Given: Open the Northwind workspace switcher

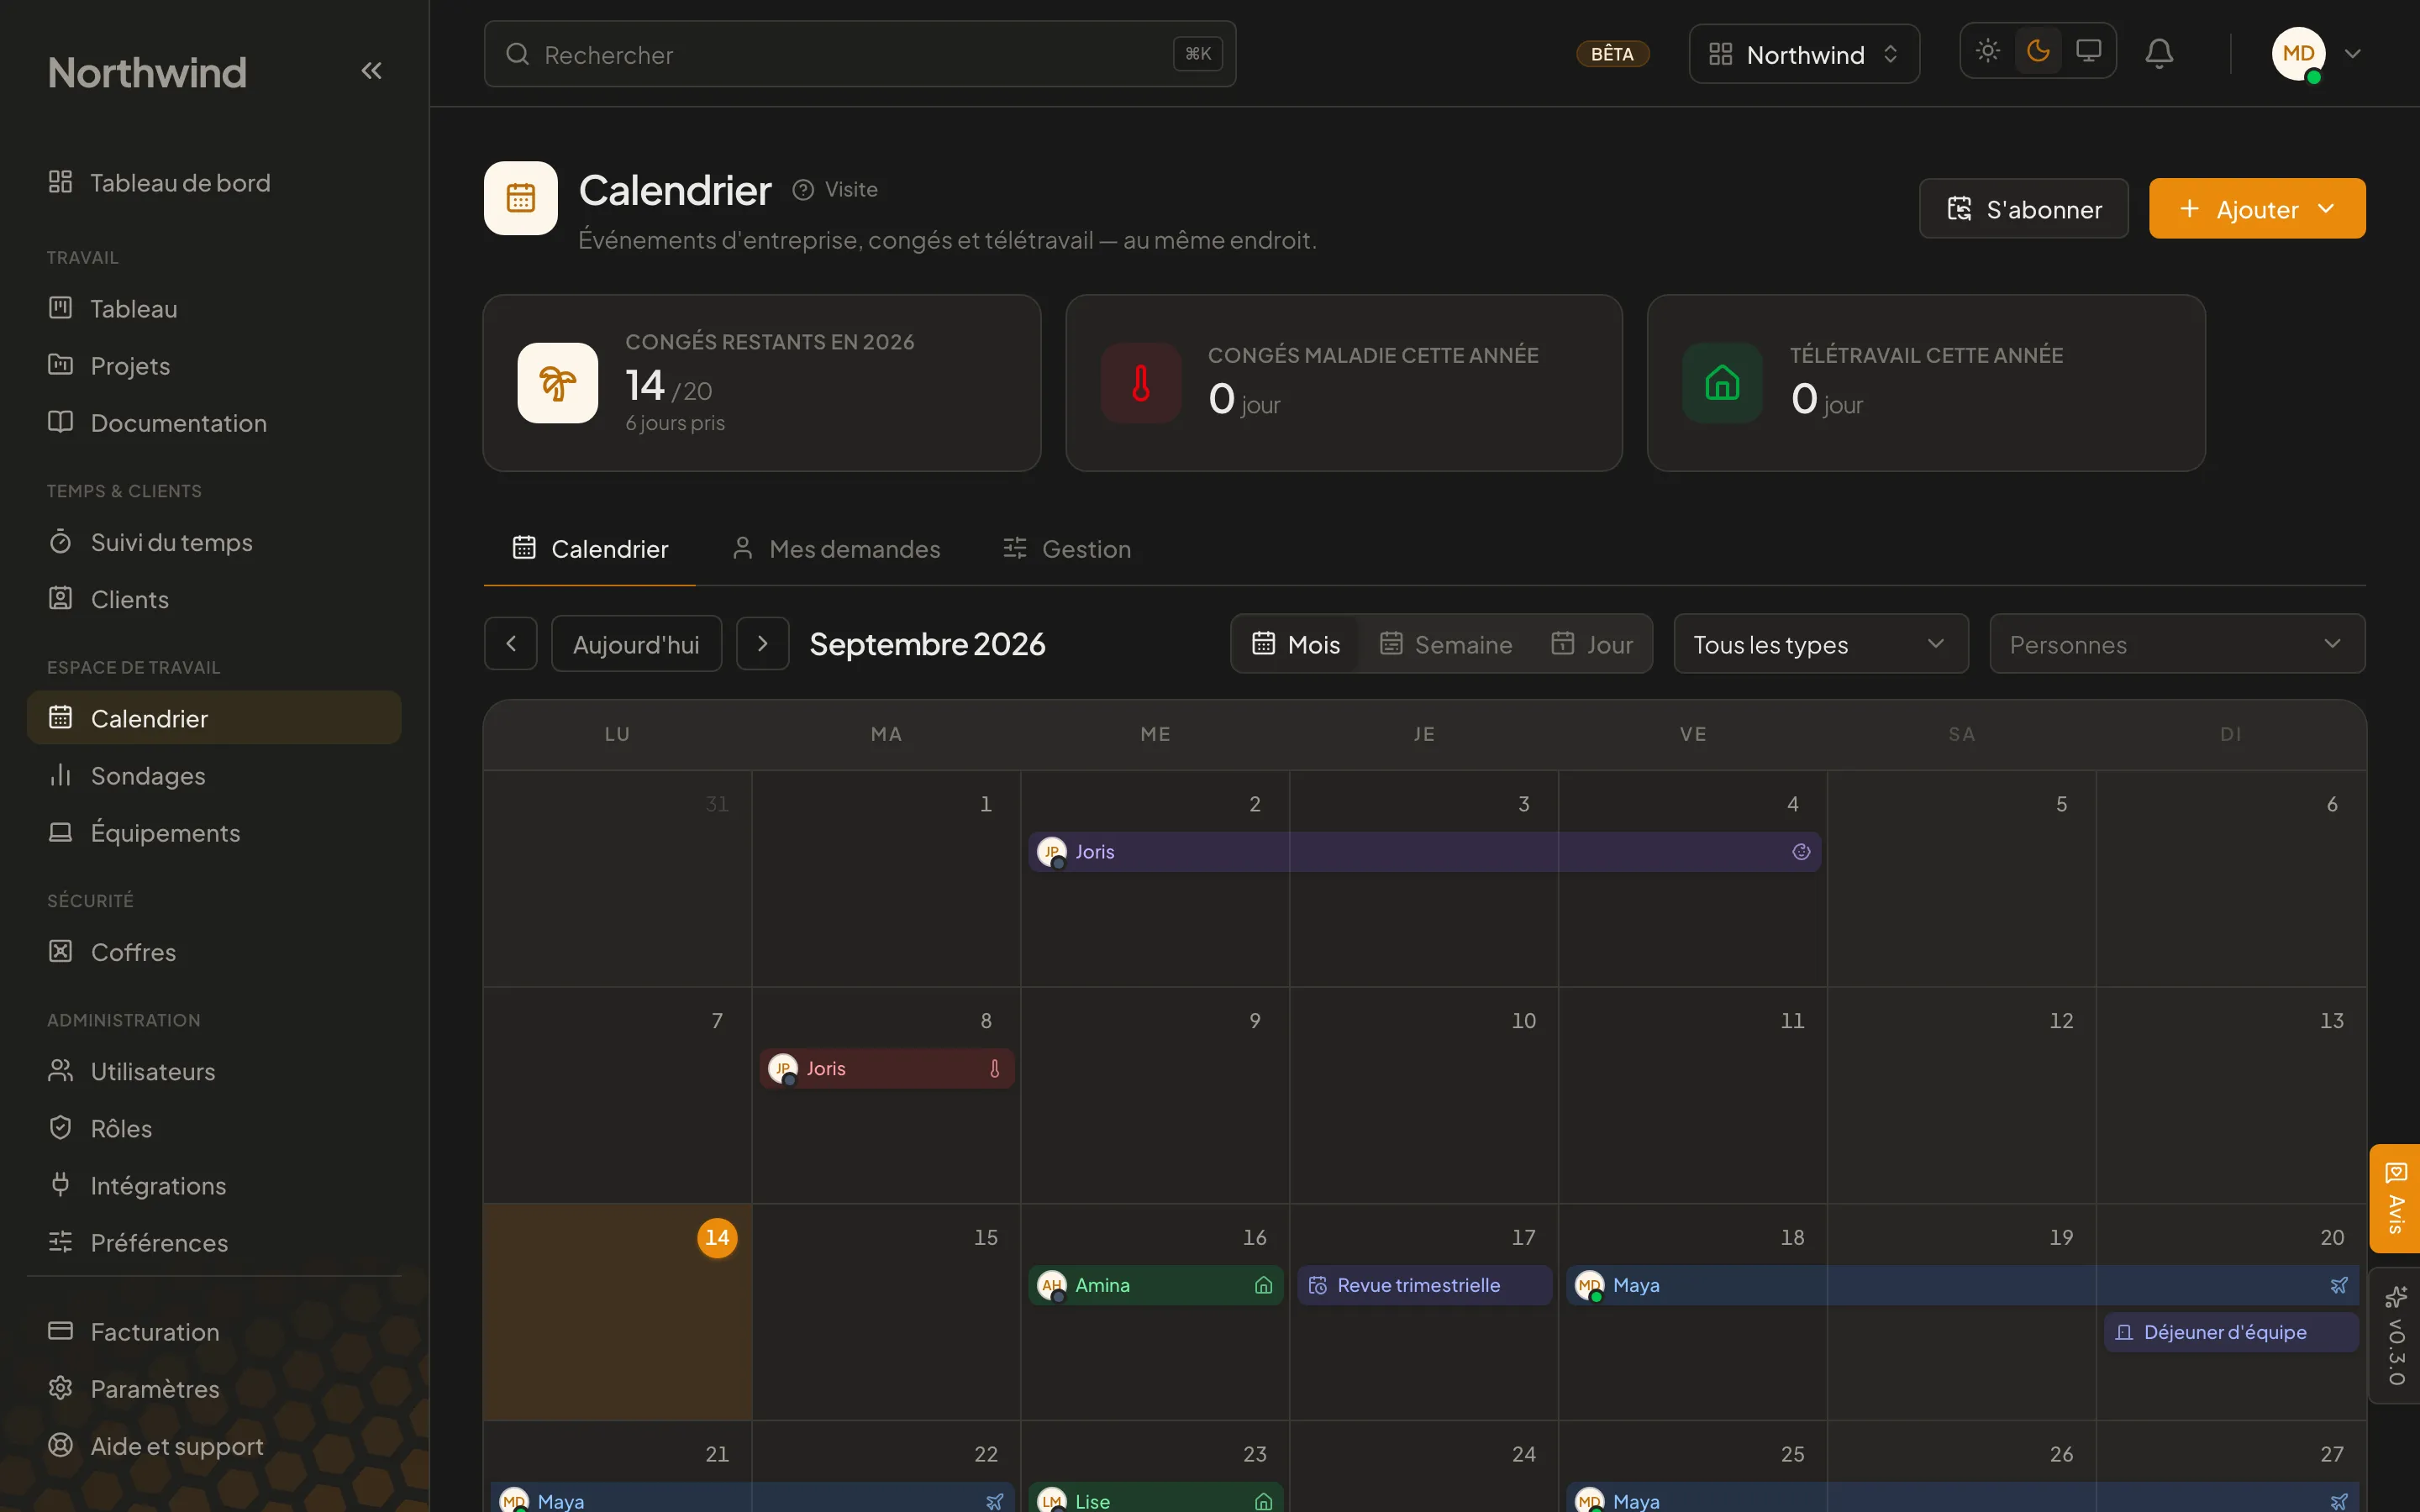Looking at the screenshot, I should coord(1804,54).
